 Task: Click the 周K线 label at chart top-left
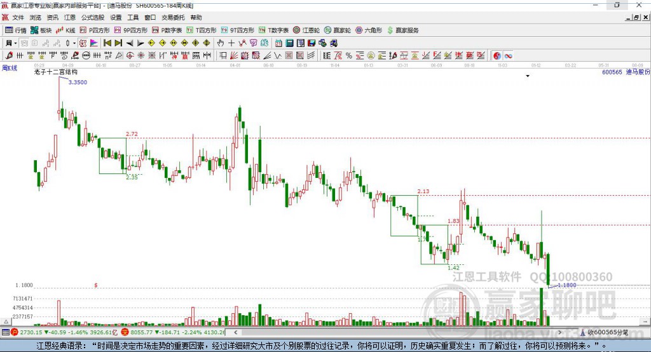[x=10, y=68]
